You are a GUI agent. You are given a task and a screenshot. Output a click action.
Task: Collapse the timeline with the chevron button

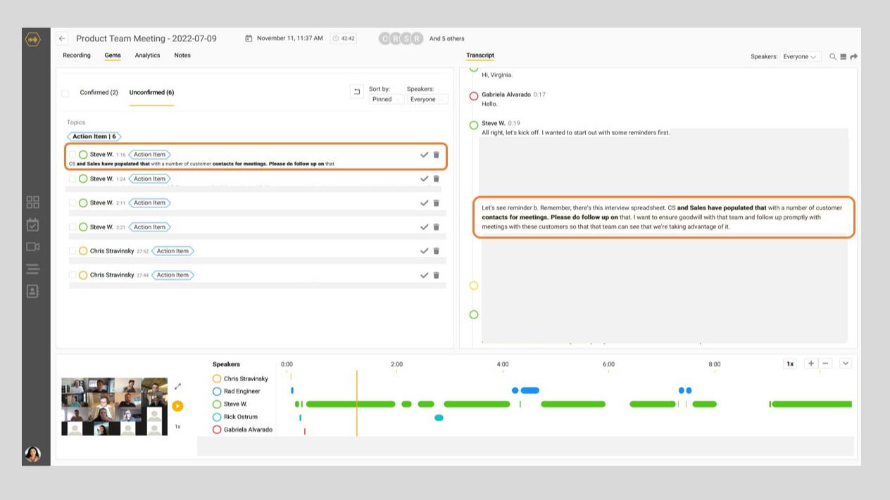[846, 364]
